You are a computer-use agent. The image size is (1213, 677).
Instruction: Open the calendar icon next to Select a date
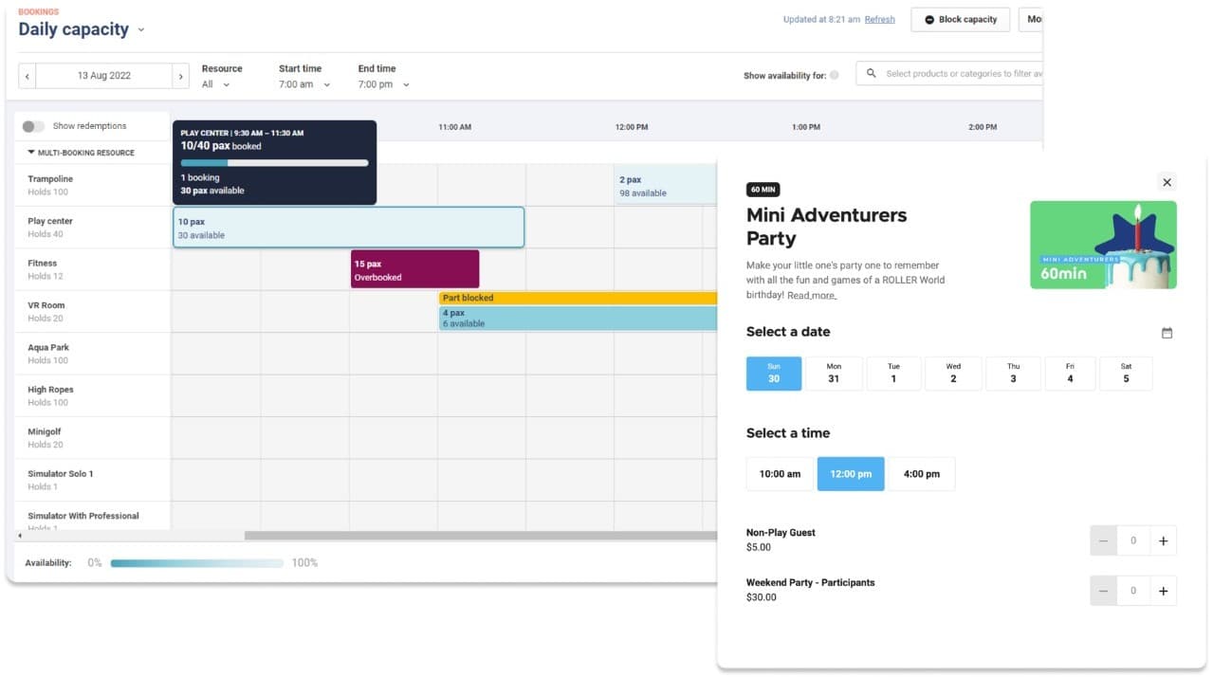[x=1167, y=333]
